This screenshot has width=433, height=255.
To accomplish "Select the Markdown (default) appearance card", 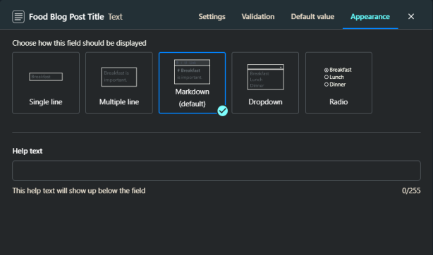I will (193, 83).
